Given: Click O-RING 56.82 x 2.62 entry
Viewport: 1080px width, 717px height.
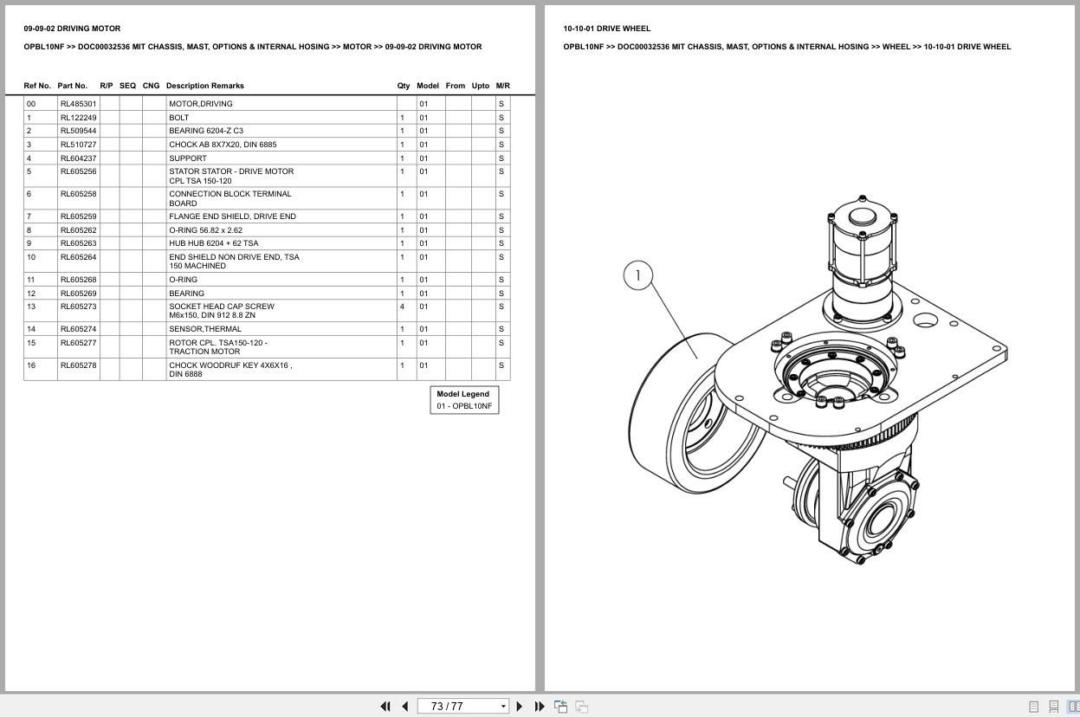Looking at the screenshot, I should (205, 230).
